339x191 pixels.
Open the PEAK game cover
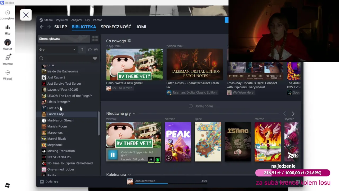[x=178, y=142]
